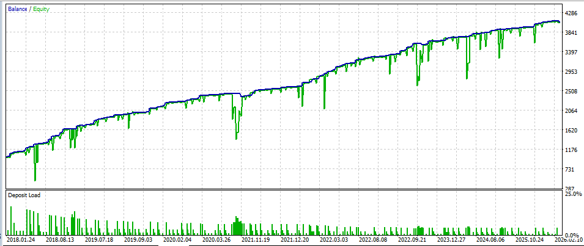The width and height of the screenshot is (584, 246).
Task: Select the 0.0% deposit load label
Action: pos(572,235)
